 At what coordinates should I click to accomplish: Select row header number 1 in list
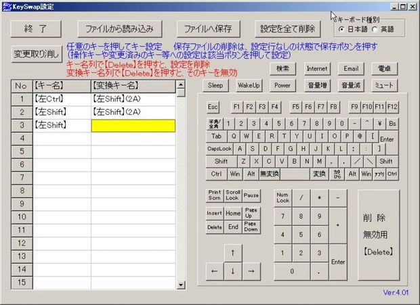[x=22, y=99]
